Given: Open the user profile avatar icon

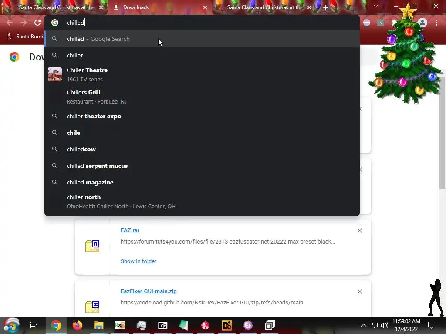Looking at the screenshot, I should pos(422,23).
